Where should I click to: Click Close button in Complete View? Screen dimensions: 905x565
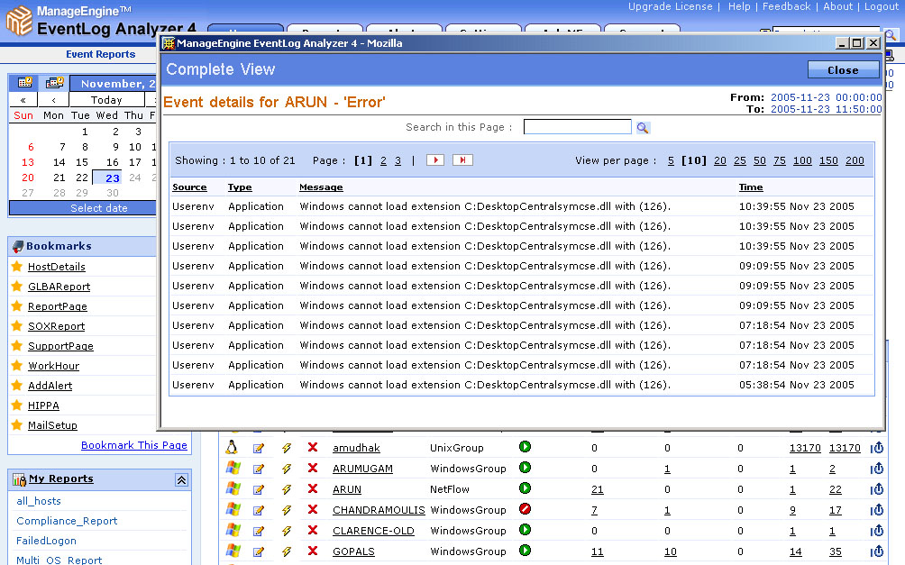(843, 69)
